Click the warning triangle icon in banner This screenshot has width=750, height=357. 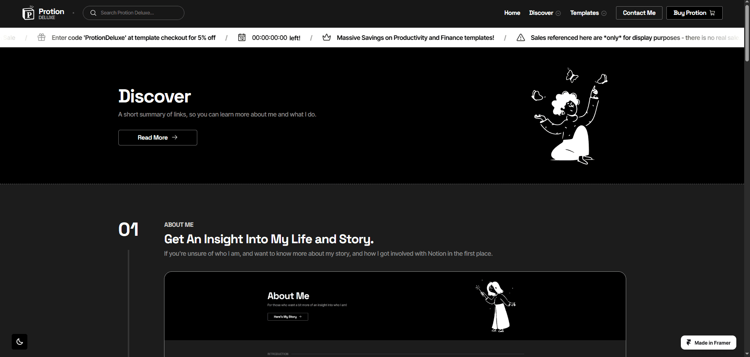(521, 38)
